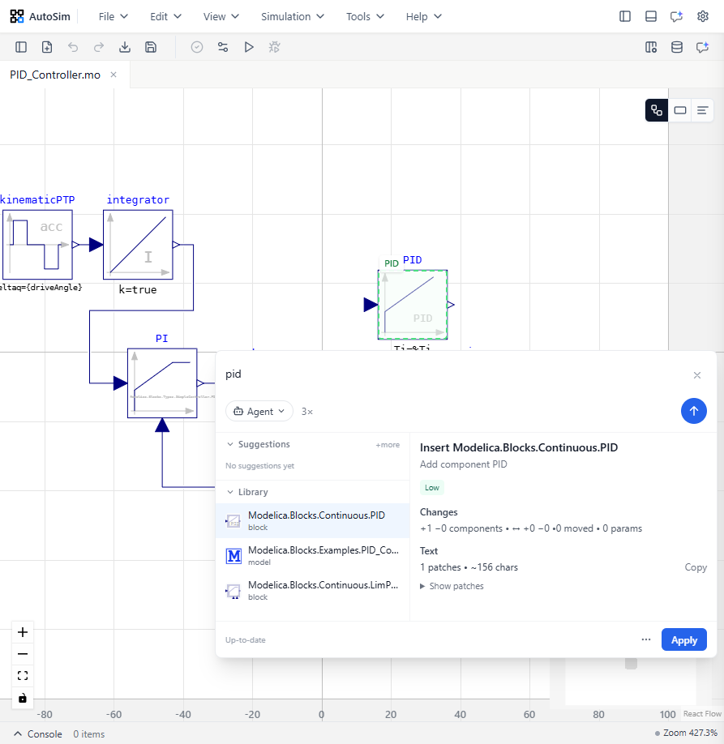Open the Agent mode dropdown

point(259,411)
